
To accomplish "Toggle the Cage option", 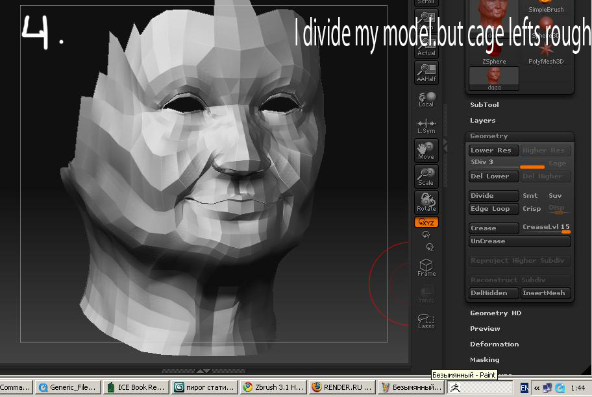I will tap(557, 163).
